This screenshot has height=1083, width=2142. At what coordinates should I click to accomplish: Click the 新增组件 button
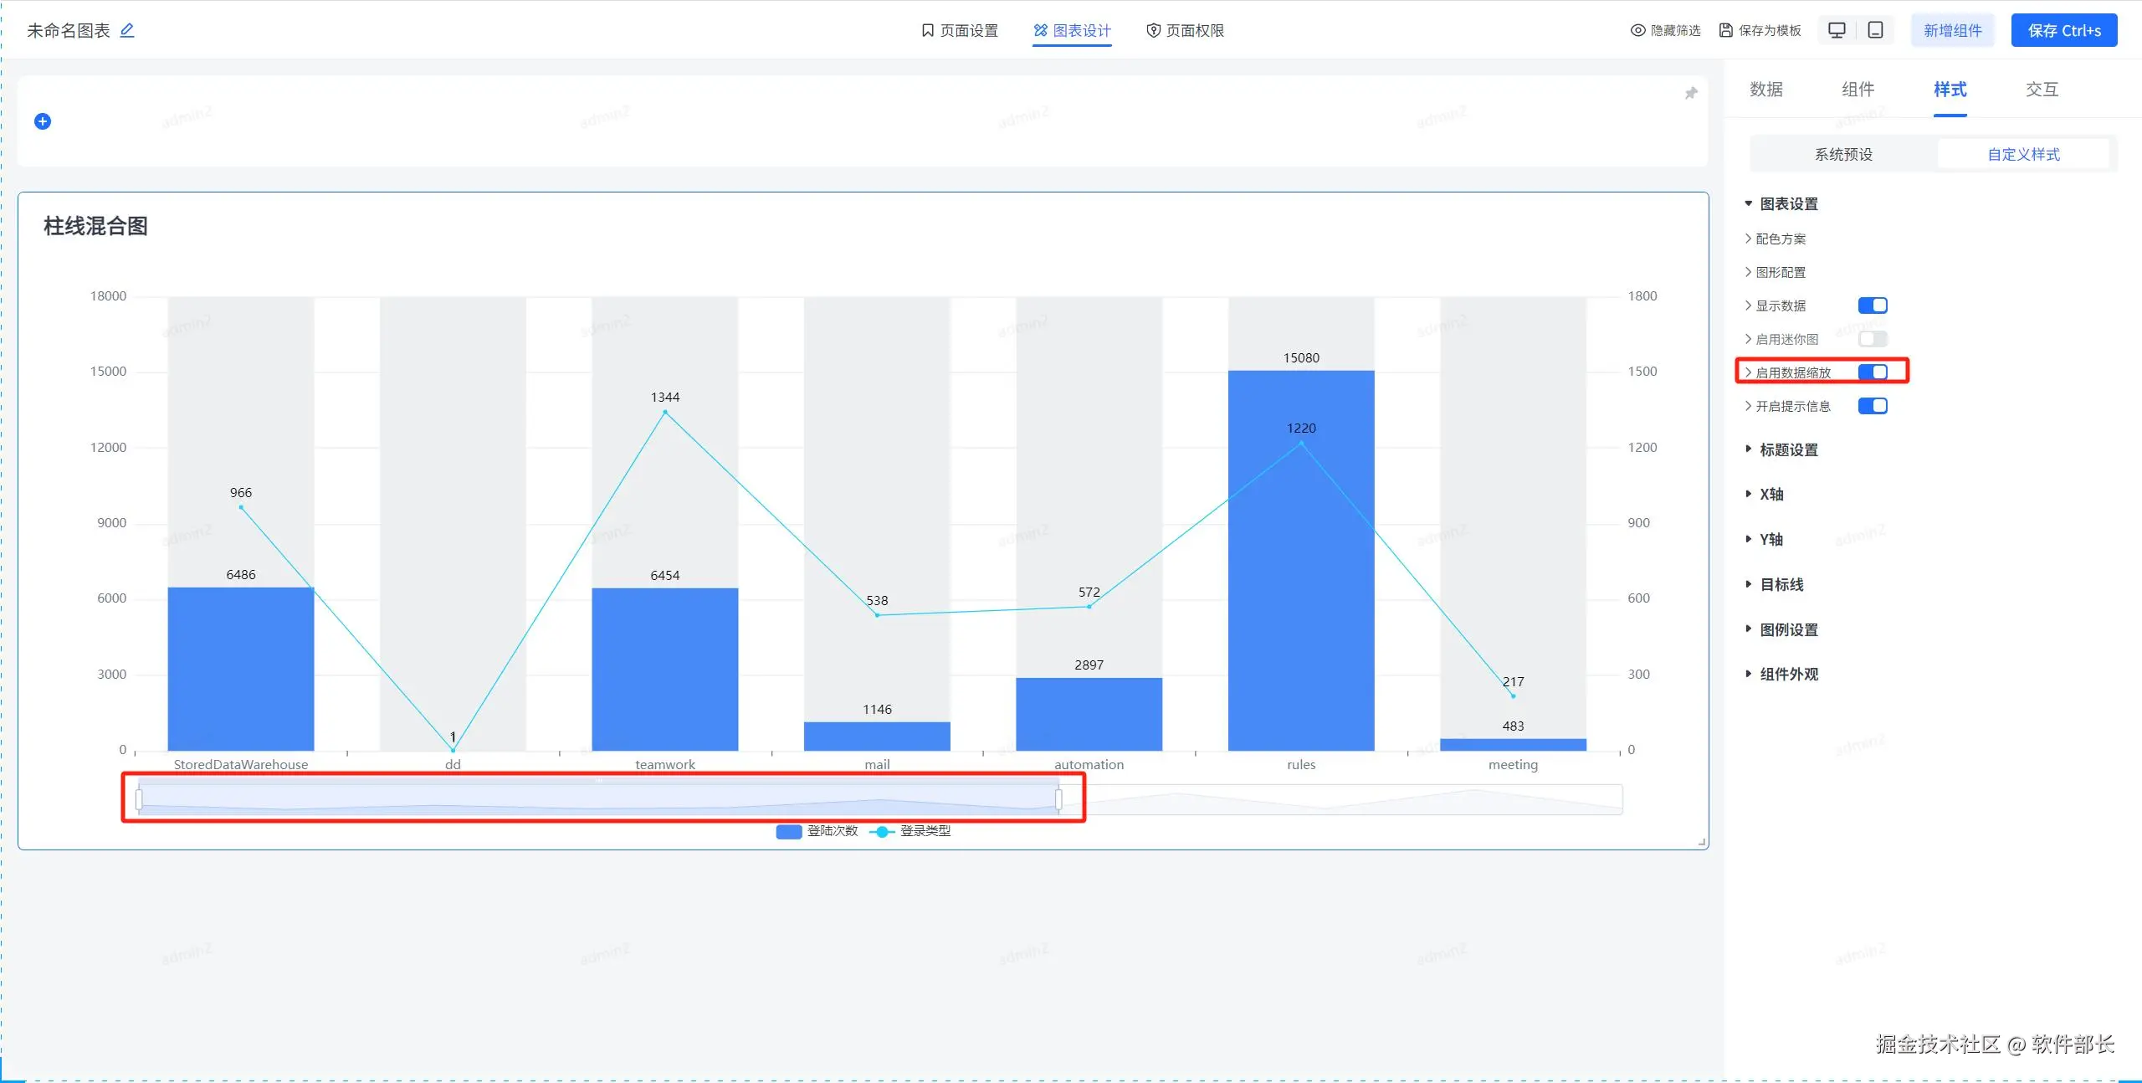point(1952,30)
